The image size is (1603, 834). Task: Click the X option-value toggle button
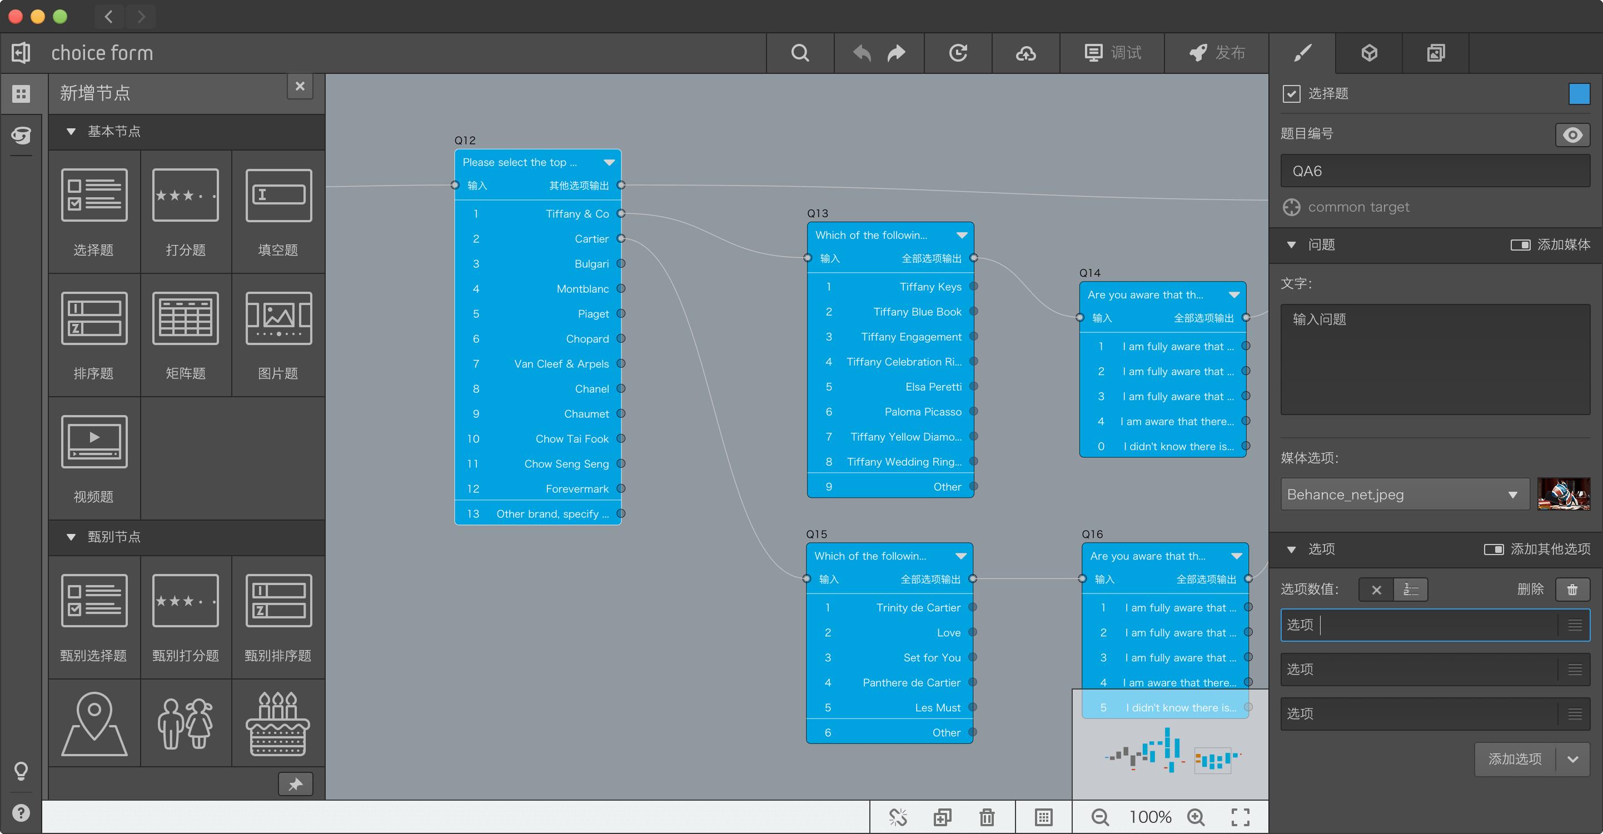coord(1376,590)
